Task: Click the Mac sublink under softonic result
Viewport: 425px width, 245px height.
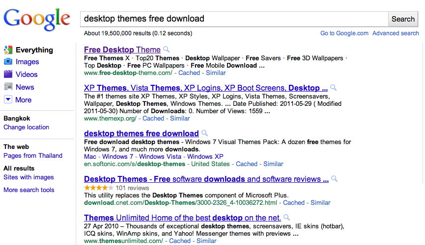Action: point(90,157)
